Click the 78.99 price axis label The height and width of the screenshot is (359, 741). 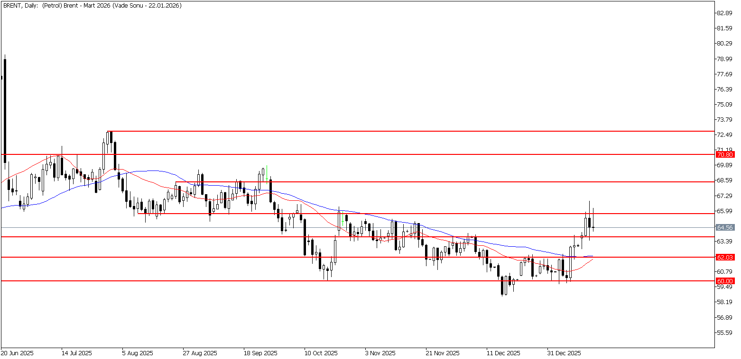[x=725, y=59]
